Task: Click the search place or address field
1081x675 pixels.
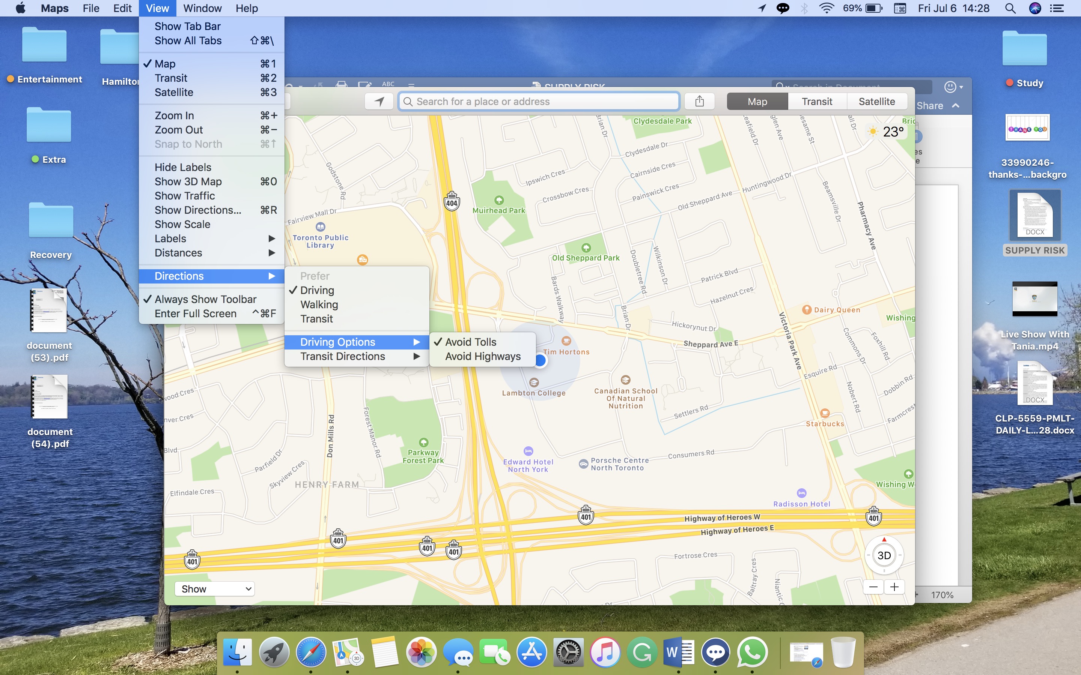Action: [x=539, y=101]
